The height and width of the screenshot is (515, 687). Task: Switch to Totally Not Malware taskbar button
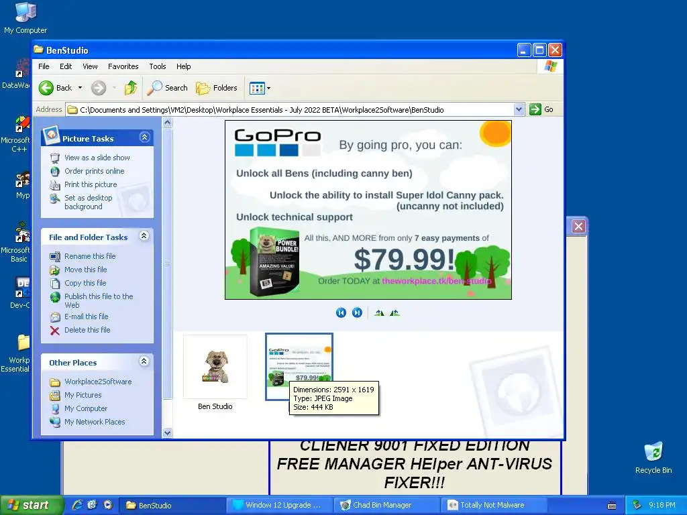pyautogui.click(x=494, y=506)
